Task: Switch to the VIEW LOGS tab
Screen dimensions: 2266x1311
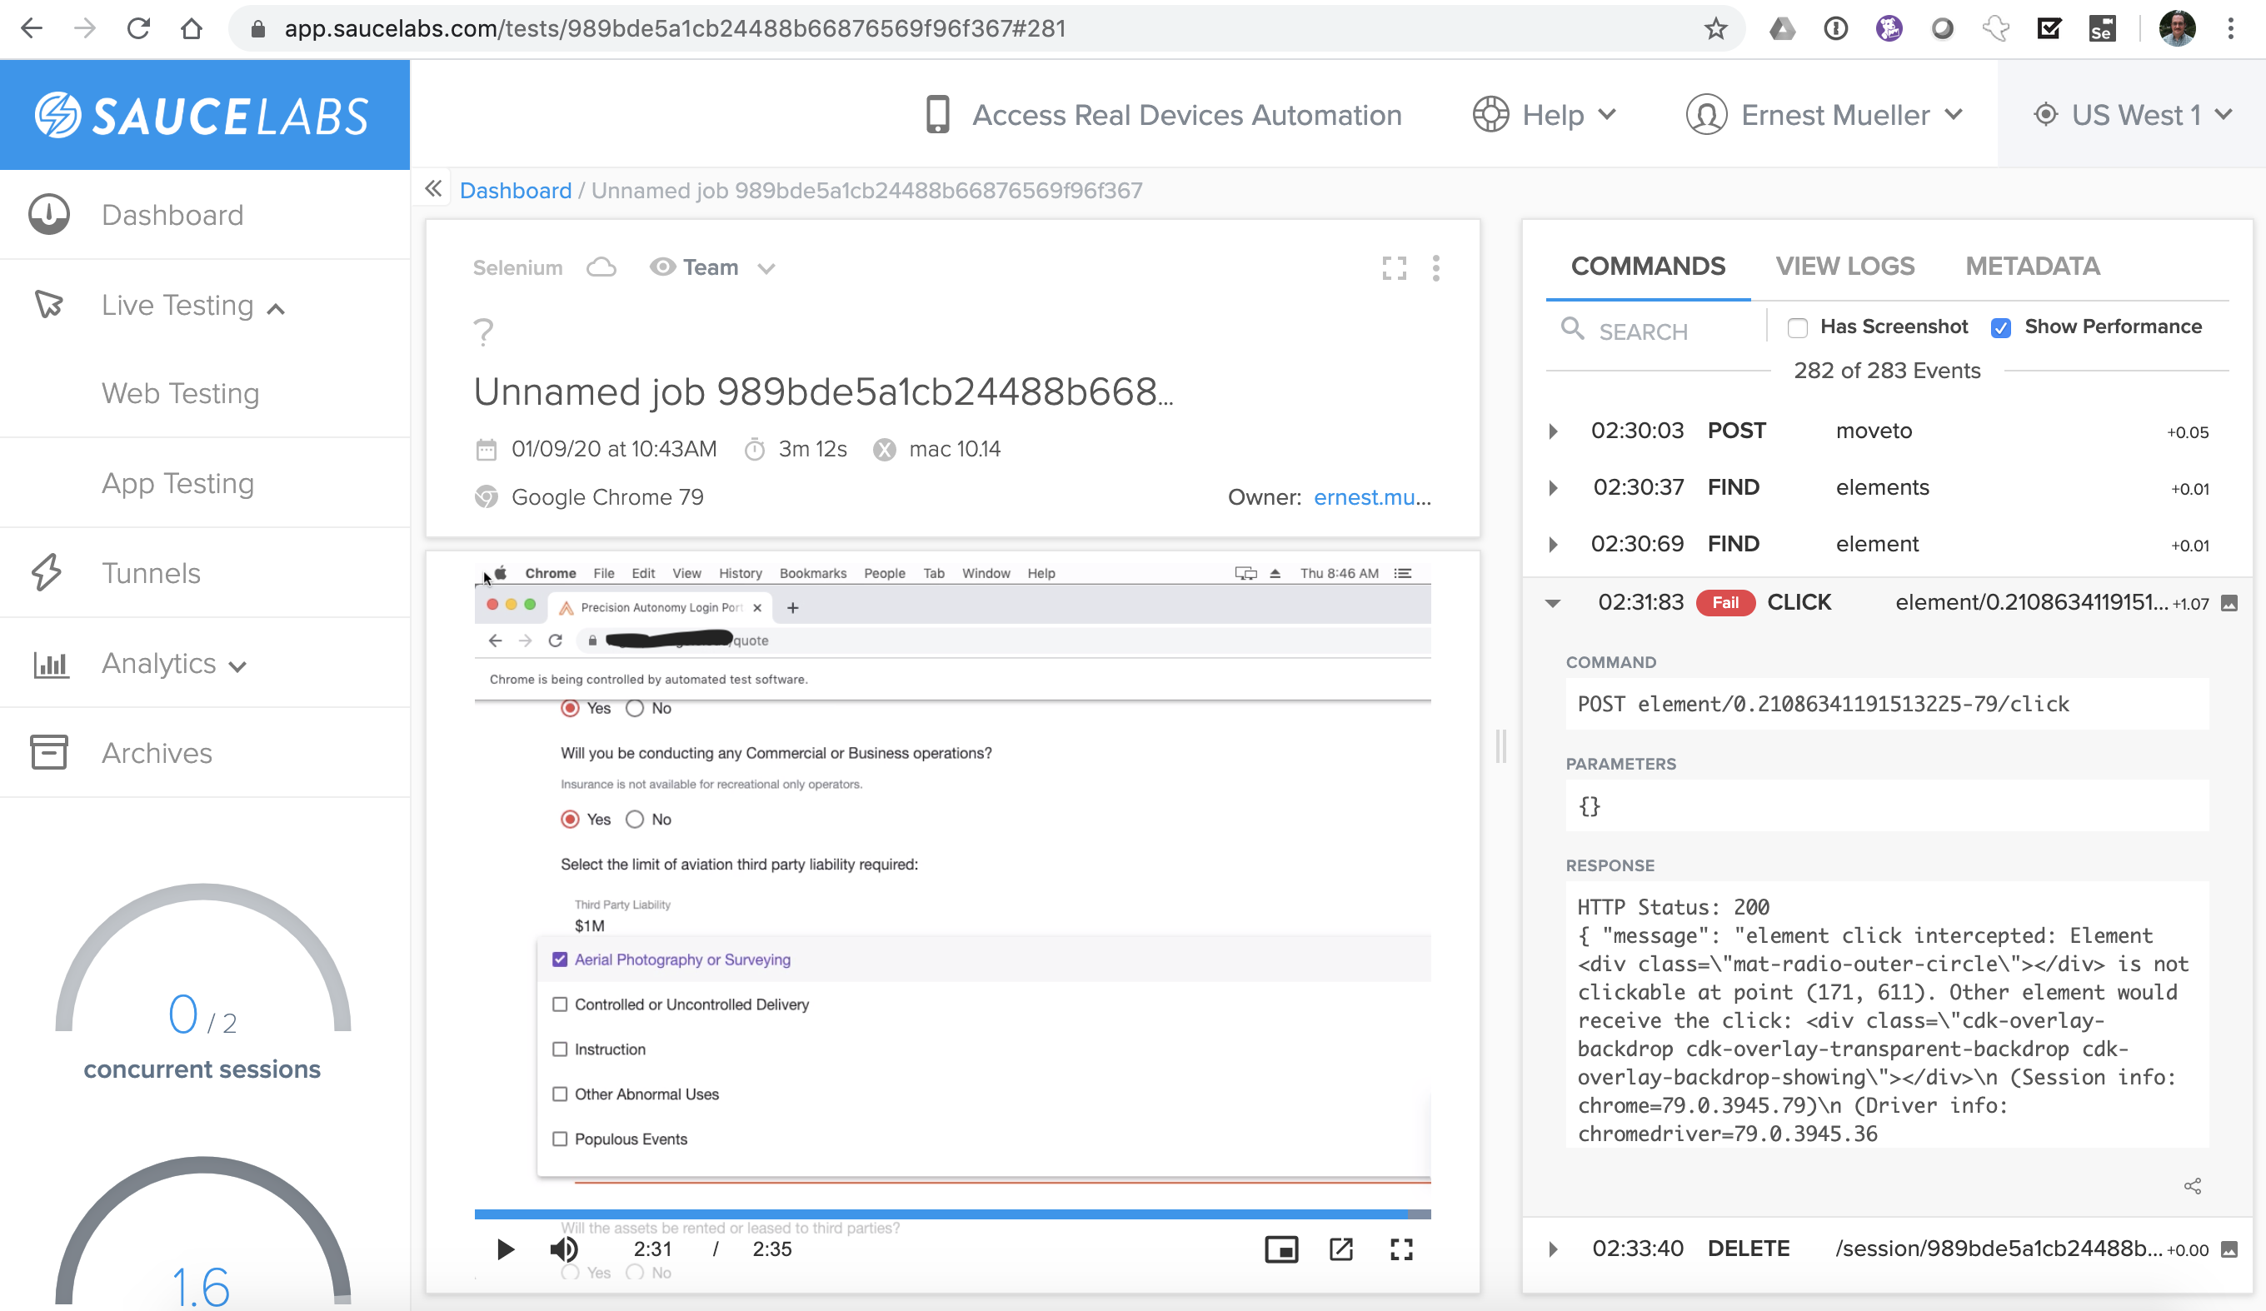Action: coord(1844,267)
